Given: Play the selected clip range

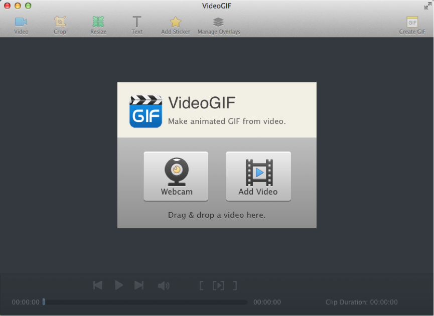Looking at the screenshot, I should (x=218, y=286).
